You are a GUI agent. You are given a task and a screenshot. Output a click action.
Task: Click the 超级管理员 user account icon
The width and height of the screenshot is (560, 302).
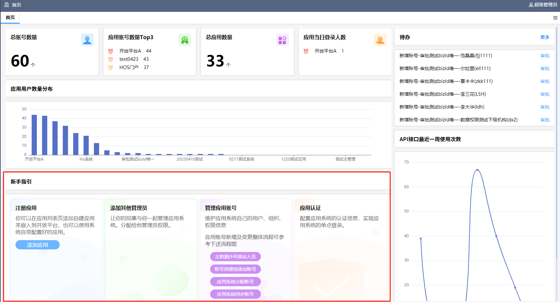coord(531,5)
